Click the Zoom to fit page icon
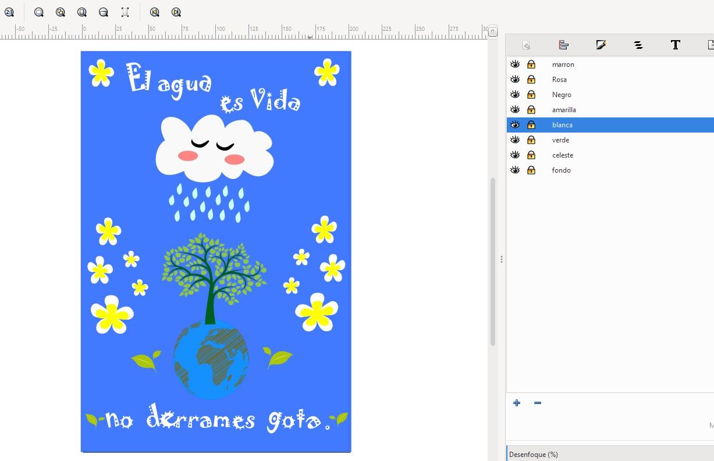The width and height of the screenshot is (714, 461). 82,12
